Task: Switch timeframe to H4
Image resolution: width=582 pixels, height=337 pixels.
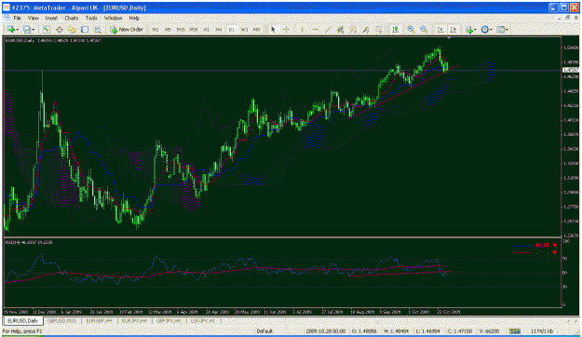Action: point(219,29)
